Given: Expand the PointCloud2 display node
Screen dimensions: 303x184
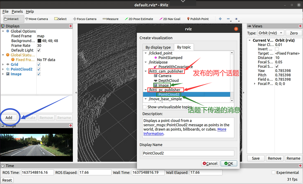Looking at the screenshot, I should point(3,69).
